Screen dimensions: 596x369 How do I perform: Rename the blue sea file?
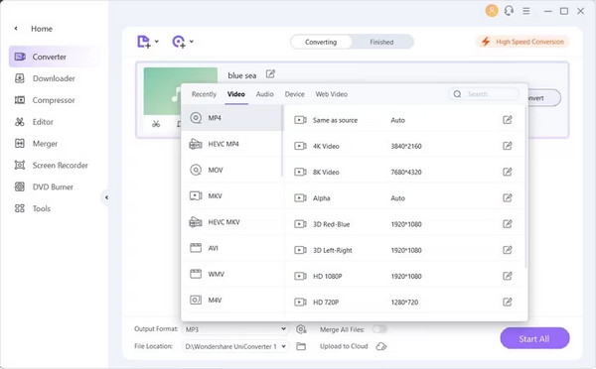(x=270, y=74)
